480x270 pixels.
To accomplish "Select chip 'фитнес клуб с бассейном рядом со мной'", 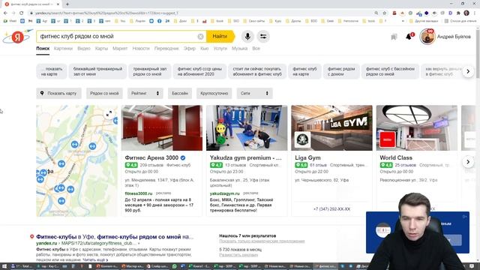I will tap(390, 71).
